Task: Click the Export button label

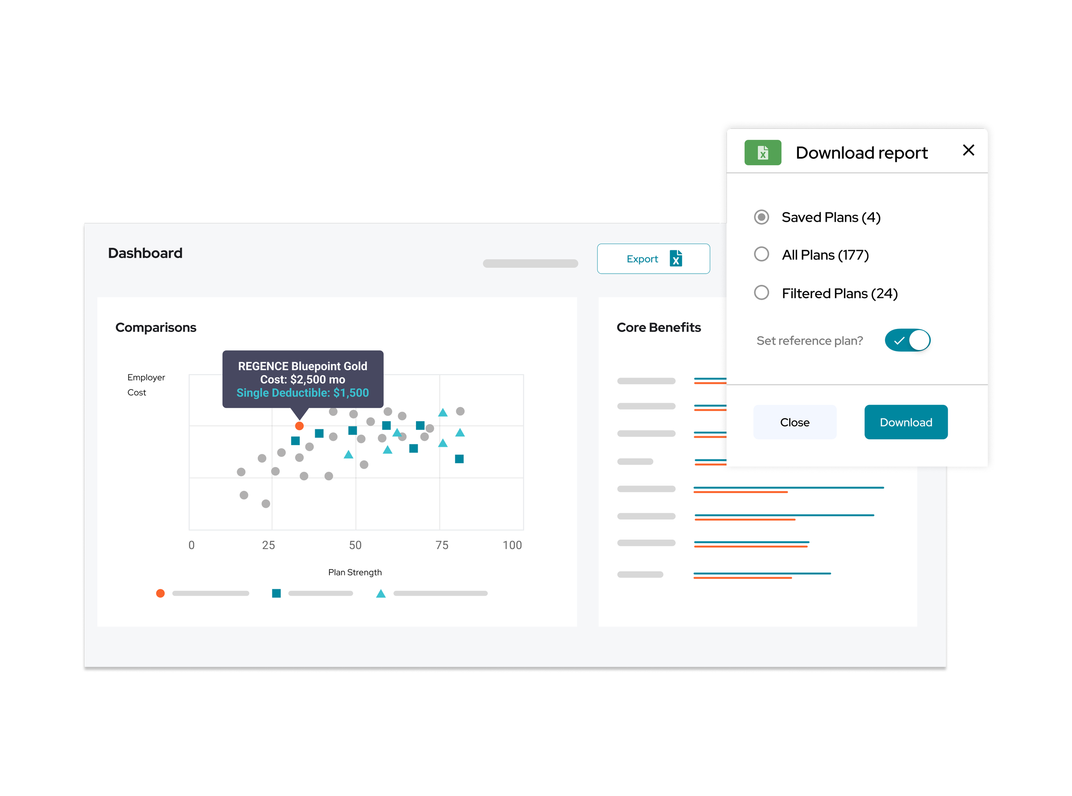Action: (642, 259)
